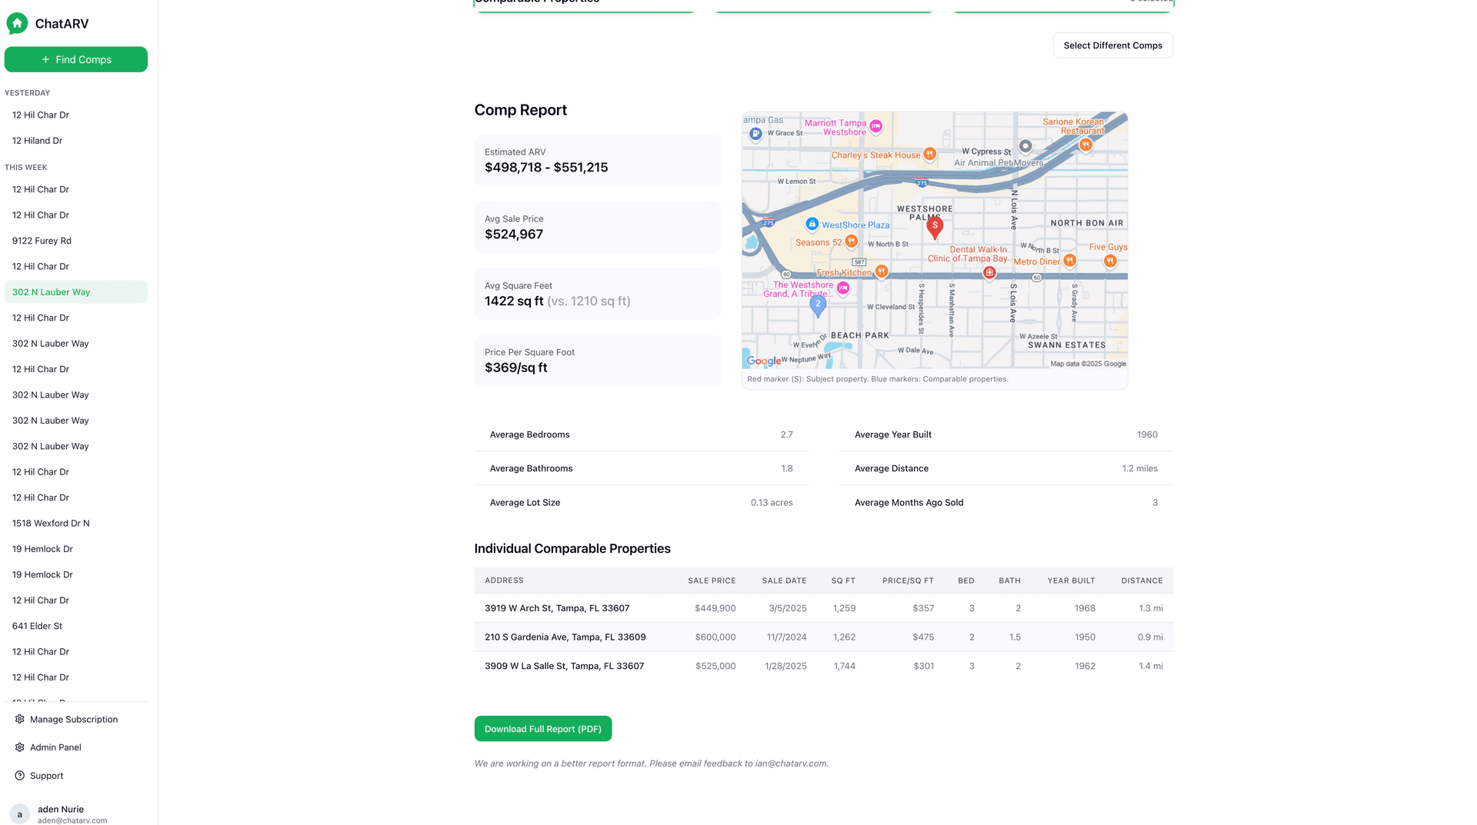Click the 3919 W Arch St comp row
1477x825 pixels.
click(x=556, y=608)
